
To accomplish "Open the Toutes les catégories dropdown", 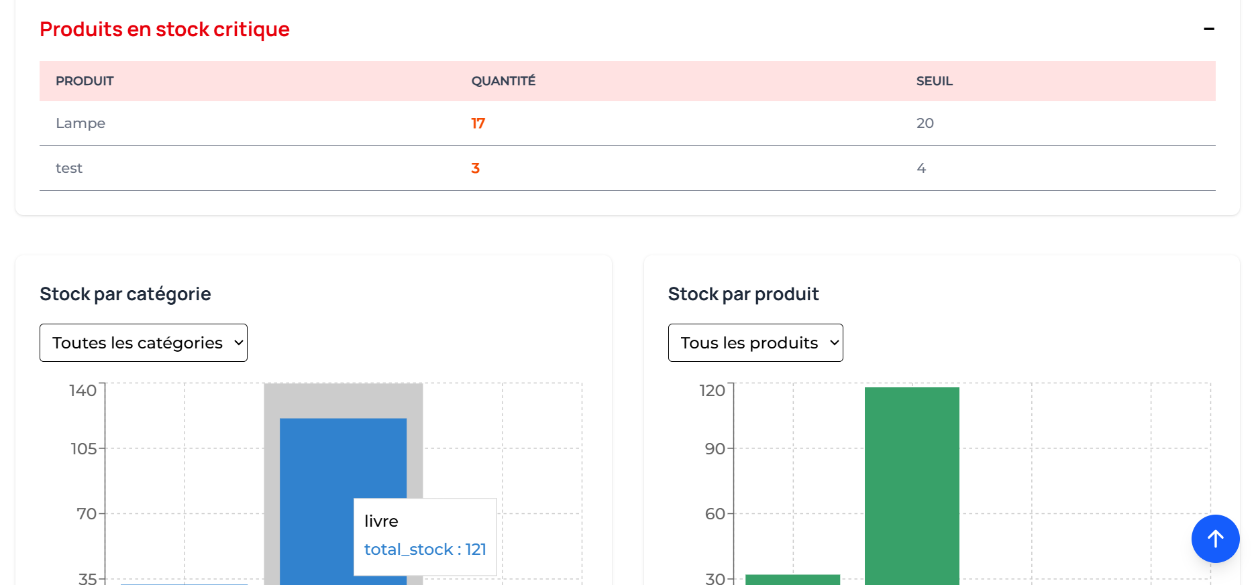I will click(144, 343).
